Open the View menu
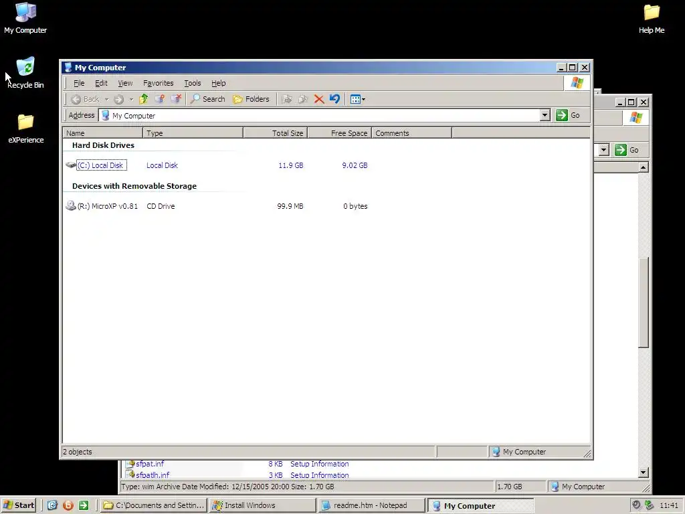This screenshot has height=514, width=685. click(x=125, y=83)
